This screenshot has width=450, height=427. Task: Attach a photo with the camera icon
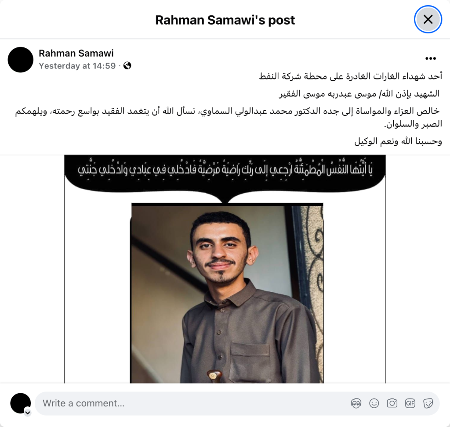392,403
